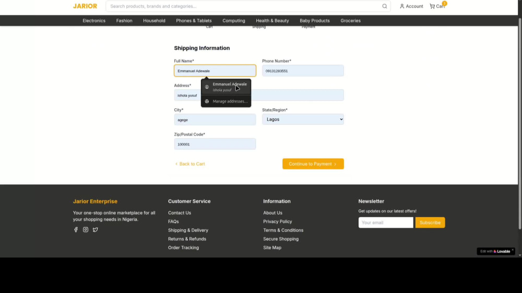The height and width of the screenshot is (293, 522).
Task: Go Back to Cart
Action: [x=190, y=164]
